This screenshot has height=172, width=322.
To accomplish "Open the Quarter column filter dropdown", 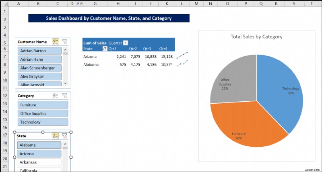I will click(126, 43).
